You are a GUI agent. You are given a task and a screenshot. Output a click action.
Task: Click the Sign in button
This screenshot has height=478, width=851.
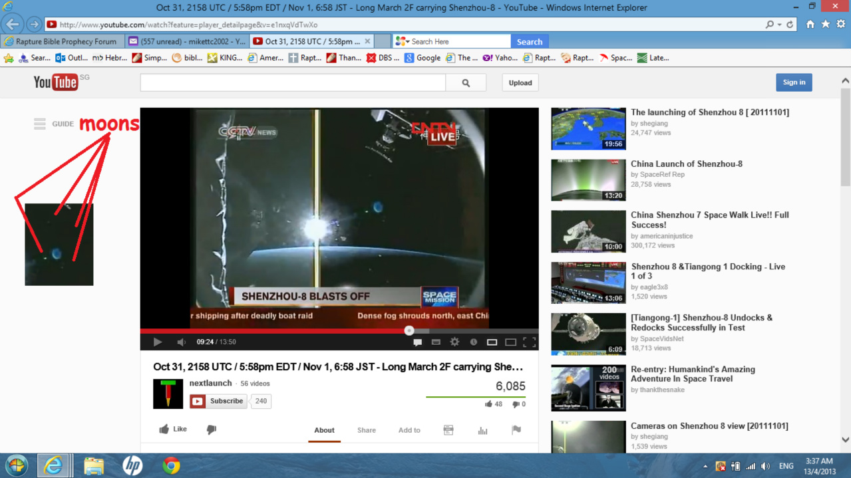point(794,82)
